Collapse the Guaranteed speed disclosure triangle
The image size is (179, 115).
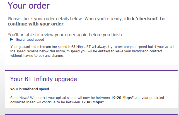point(12,40)
